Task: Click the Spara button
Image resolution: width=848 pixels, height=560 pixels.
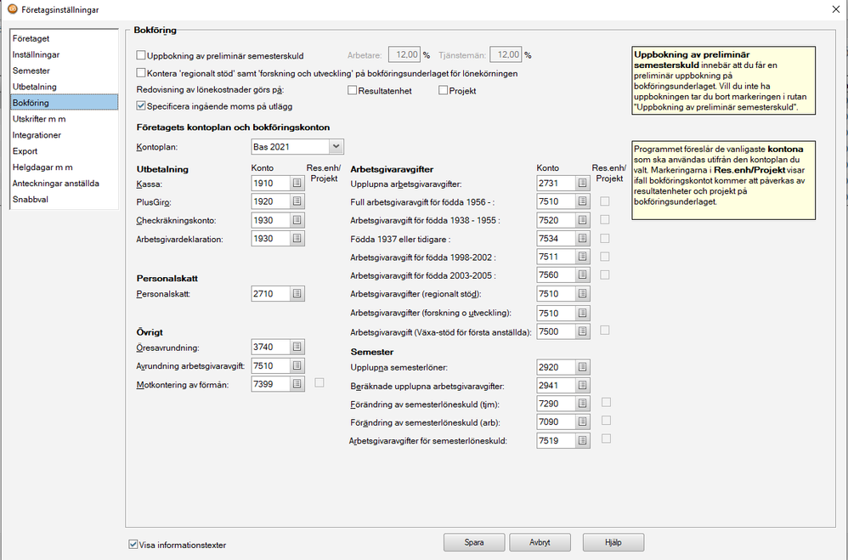Action: (x=474, y=542)
